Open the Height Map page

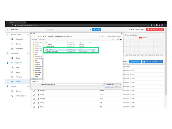coord(19,49)
